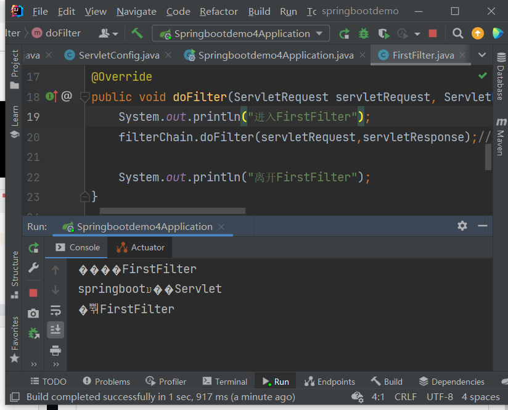Close the ServletConfig.java tab

pyautogui.click(x=168, y=55)
